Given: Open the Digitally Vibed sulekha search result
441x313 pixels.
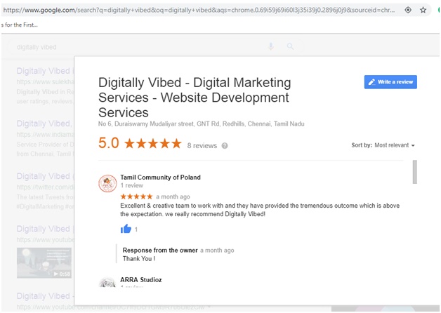Looking at the screenshot, I should [45, 71].
